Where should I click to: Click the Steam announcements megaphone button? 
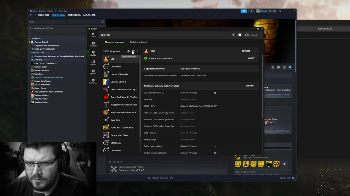point(244,11)
